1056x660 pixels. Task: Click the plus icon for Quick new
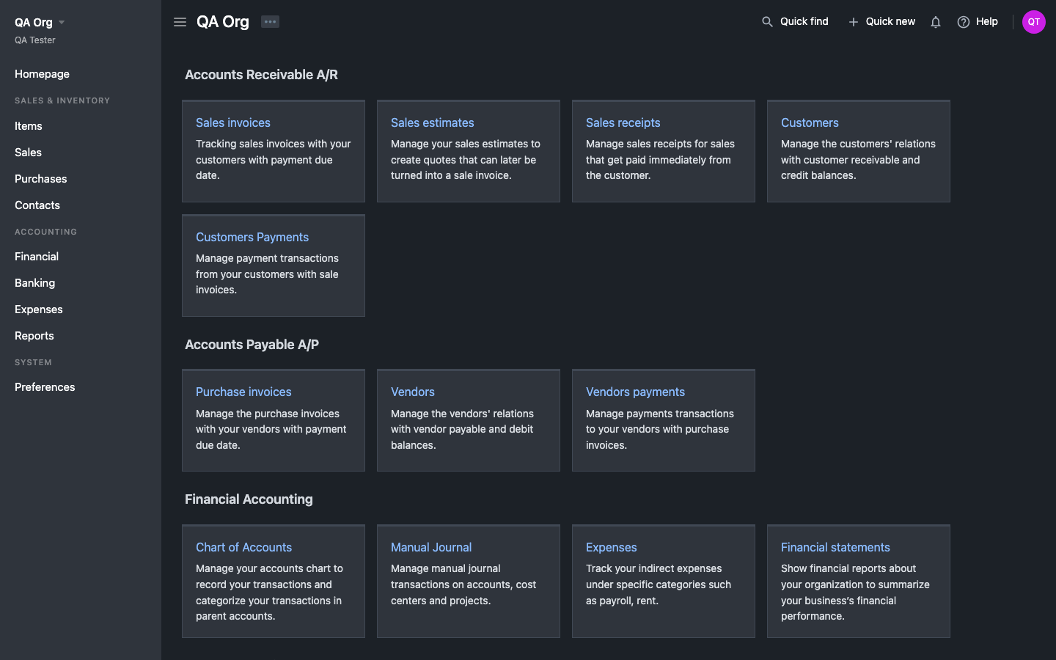tap(853, 22)
